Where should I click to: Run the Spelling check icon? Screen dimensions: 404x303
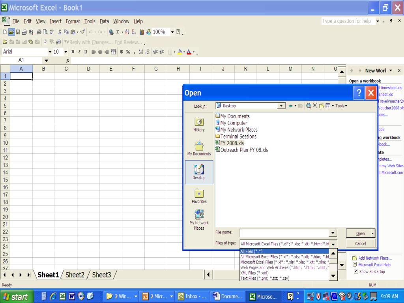pyautogui.click(x=52, y=32)
